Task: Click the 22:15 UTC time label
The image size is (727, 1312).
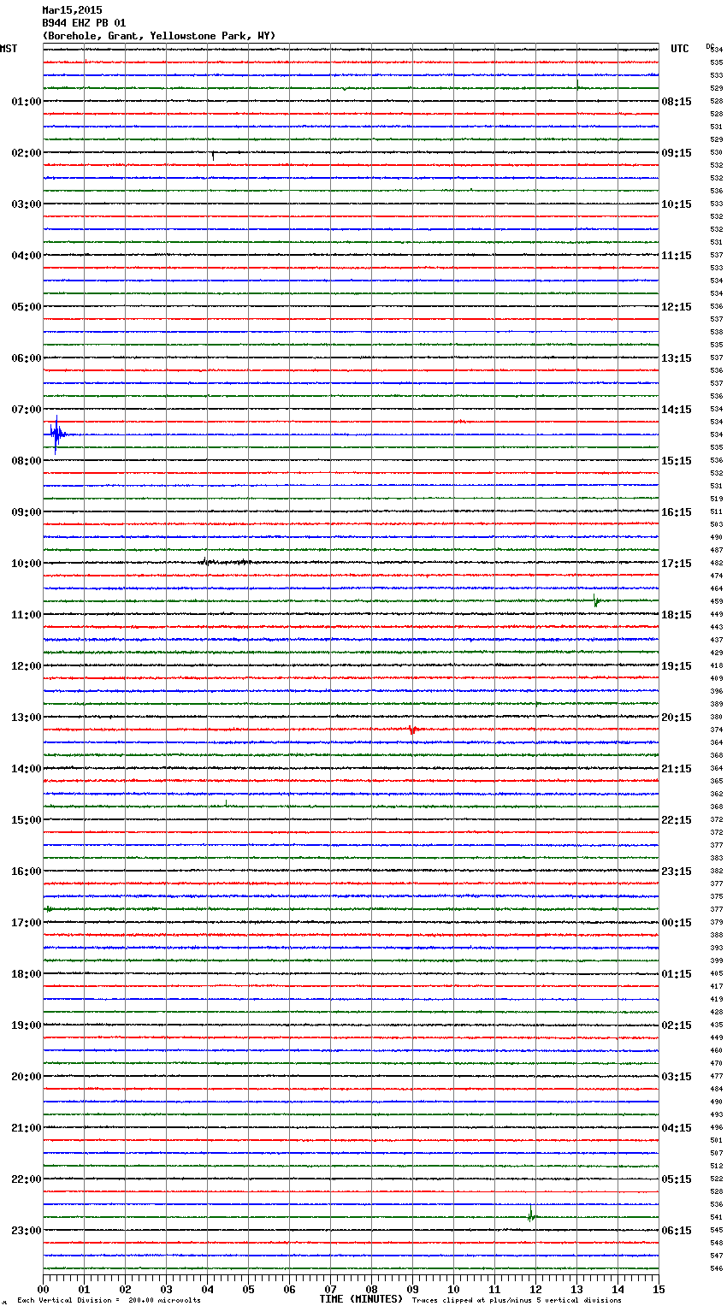Action: (x=677, y=820)
